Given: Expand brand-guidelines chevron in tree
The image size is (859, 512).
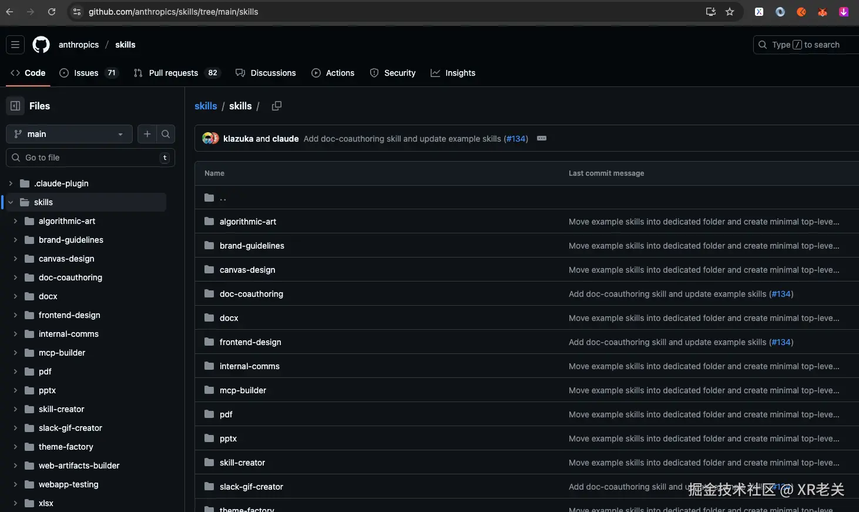Looking at the screenshot, I should (15, 240).
